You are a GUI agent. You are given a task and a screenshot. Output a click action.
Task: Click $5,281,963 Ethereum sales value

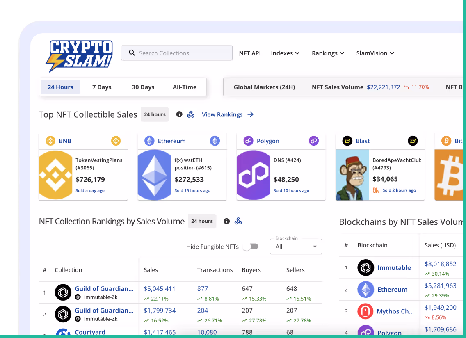441,285
